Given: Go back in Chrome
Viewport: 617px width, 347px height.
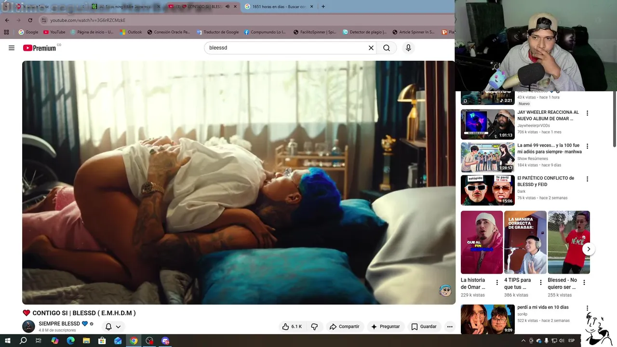Looking at the screenshot, I should [x=7, y=20].
